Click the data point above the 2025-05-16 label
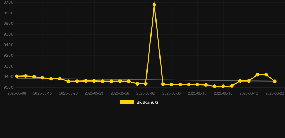 43,78
